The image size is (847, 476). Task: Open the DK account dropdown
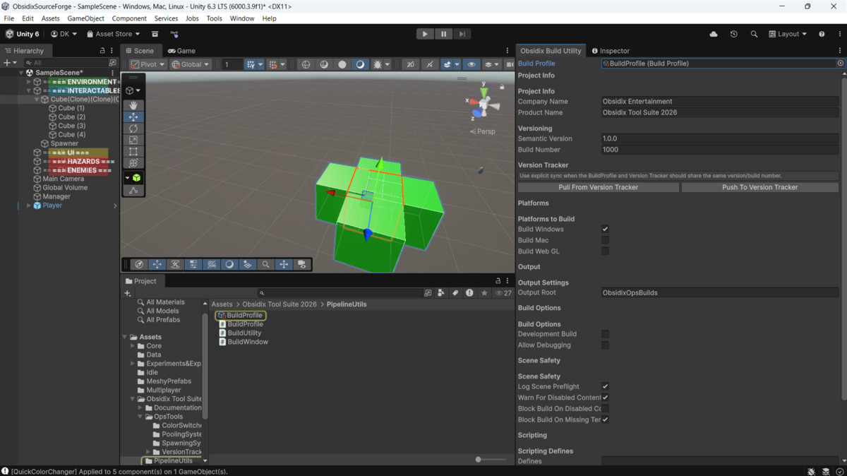pos(64,34)
